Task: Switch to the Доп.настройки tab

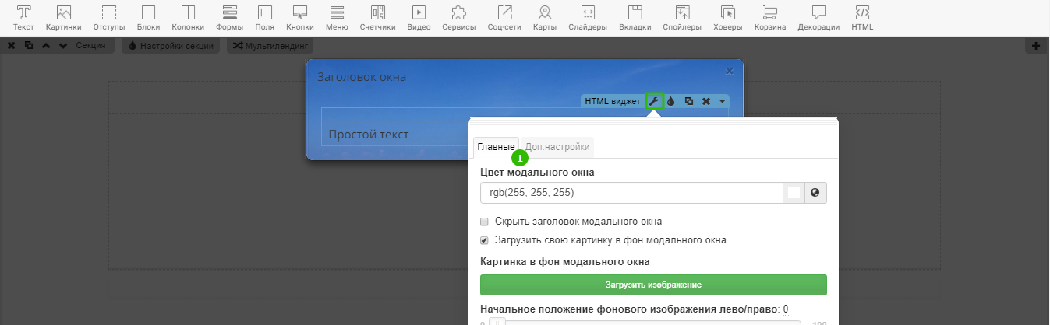Action: pyautogui.click(x=557, y=147)
